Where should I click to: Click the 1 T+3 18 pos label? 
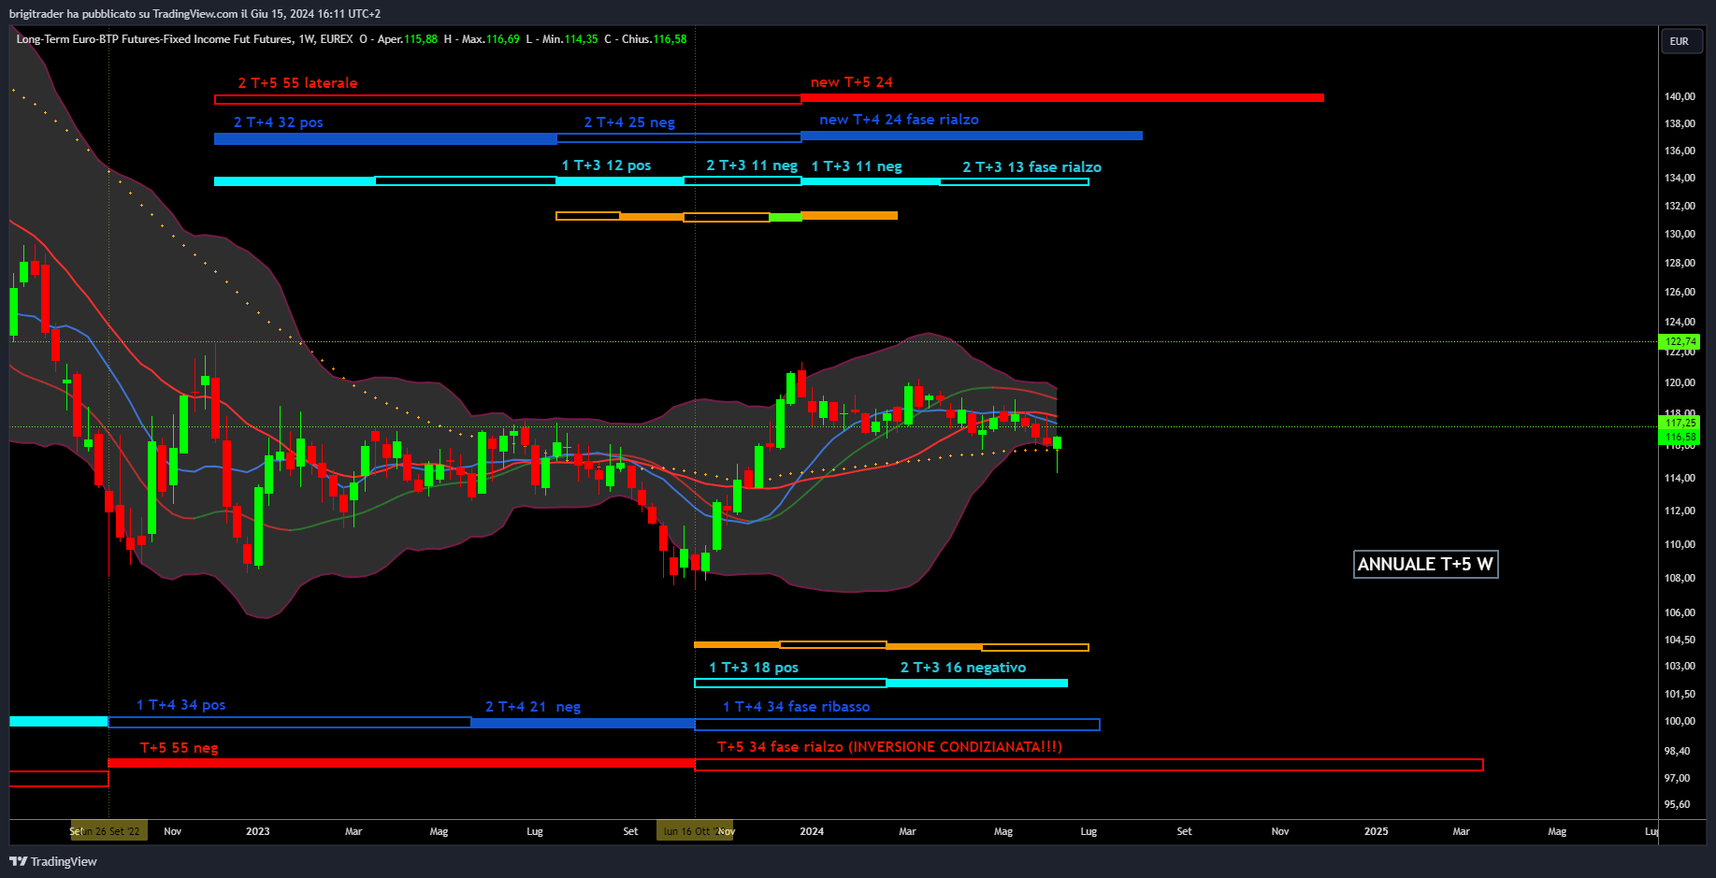click(x=753, y=668)
